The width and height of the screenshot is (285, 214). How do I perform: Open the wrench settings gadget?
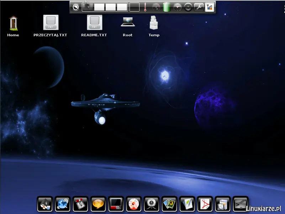click(199, 7)
